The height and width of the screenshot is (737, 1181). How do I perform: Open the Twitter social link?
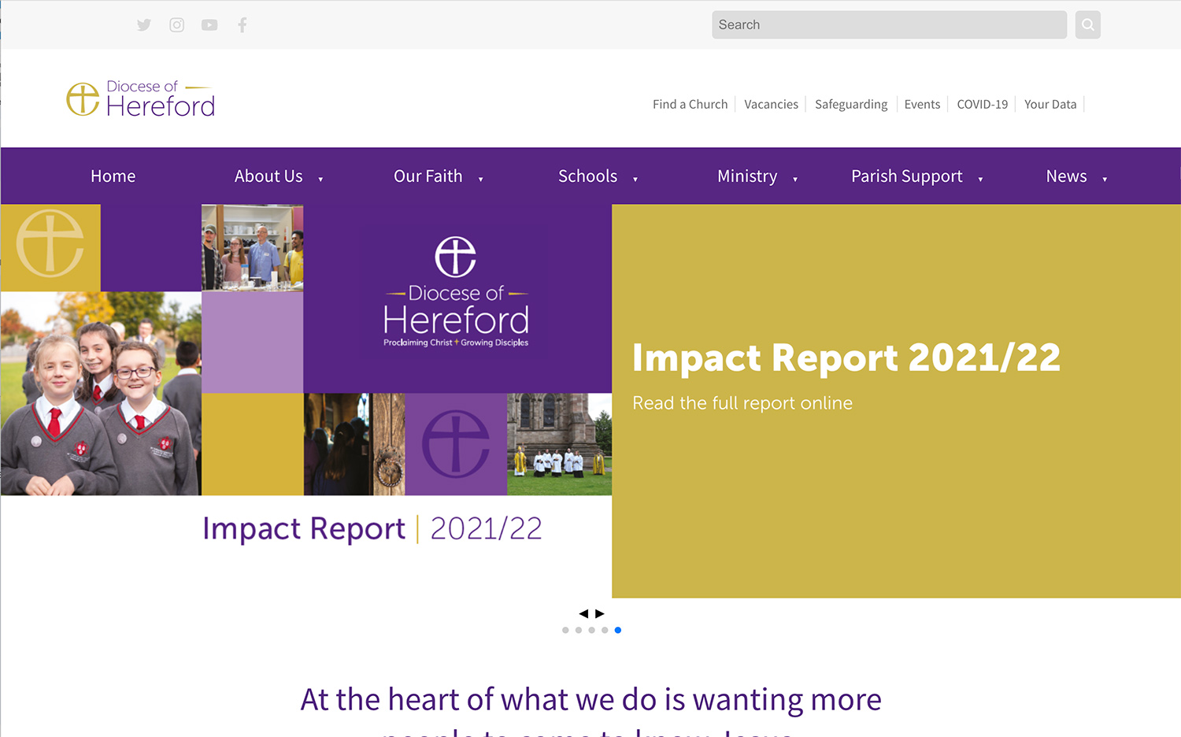[x=144, y=25]
